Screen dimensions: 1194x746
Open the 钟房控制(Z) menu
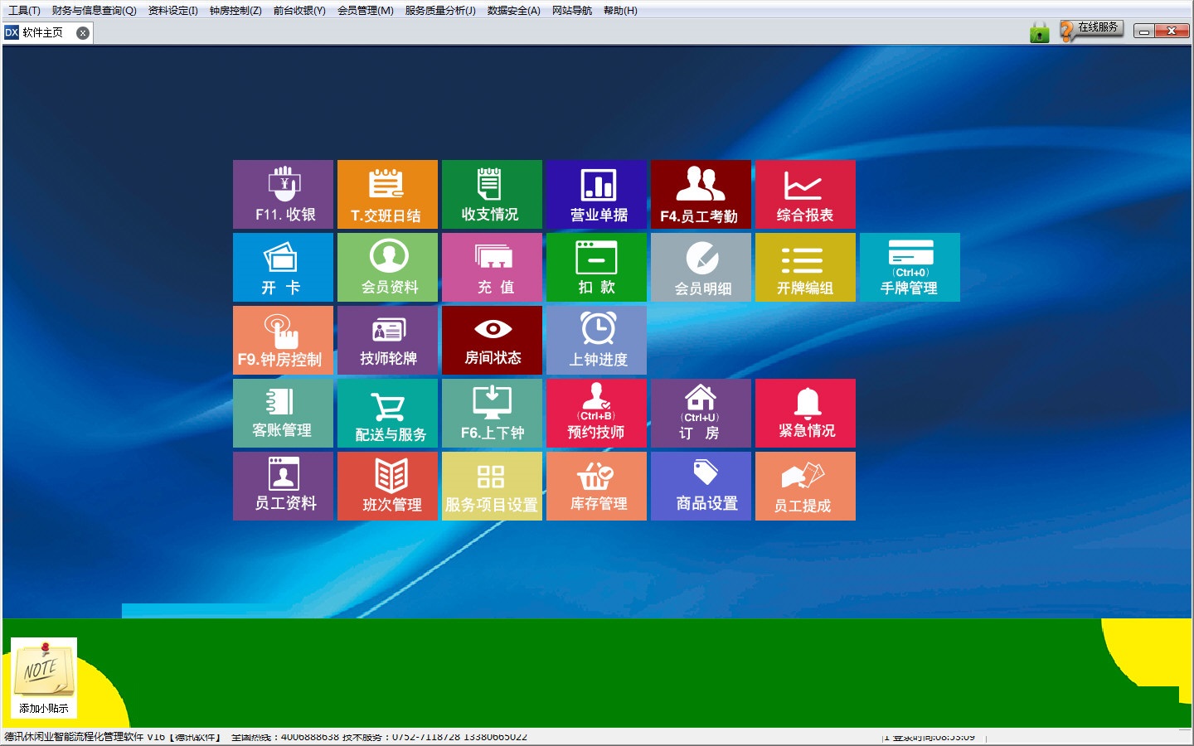[x=235, y=10]
